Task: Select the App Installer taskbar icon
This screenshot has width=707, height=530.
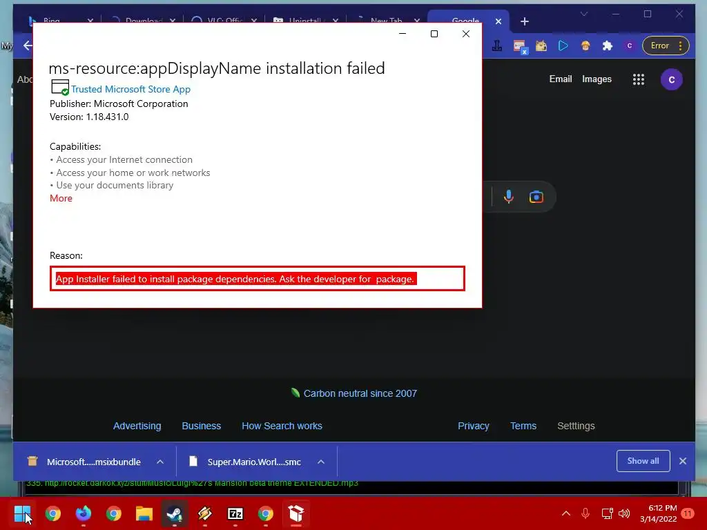Action: tap(296, 513)
